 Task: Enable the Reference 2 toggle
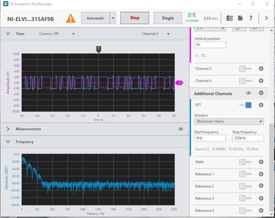[246, 186]
